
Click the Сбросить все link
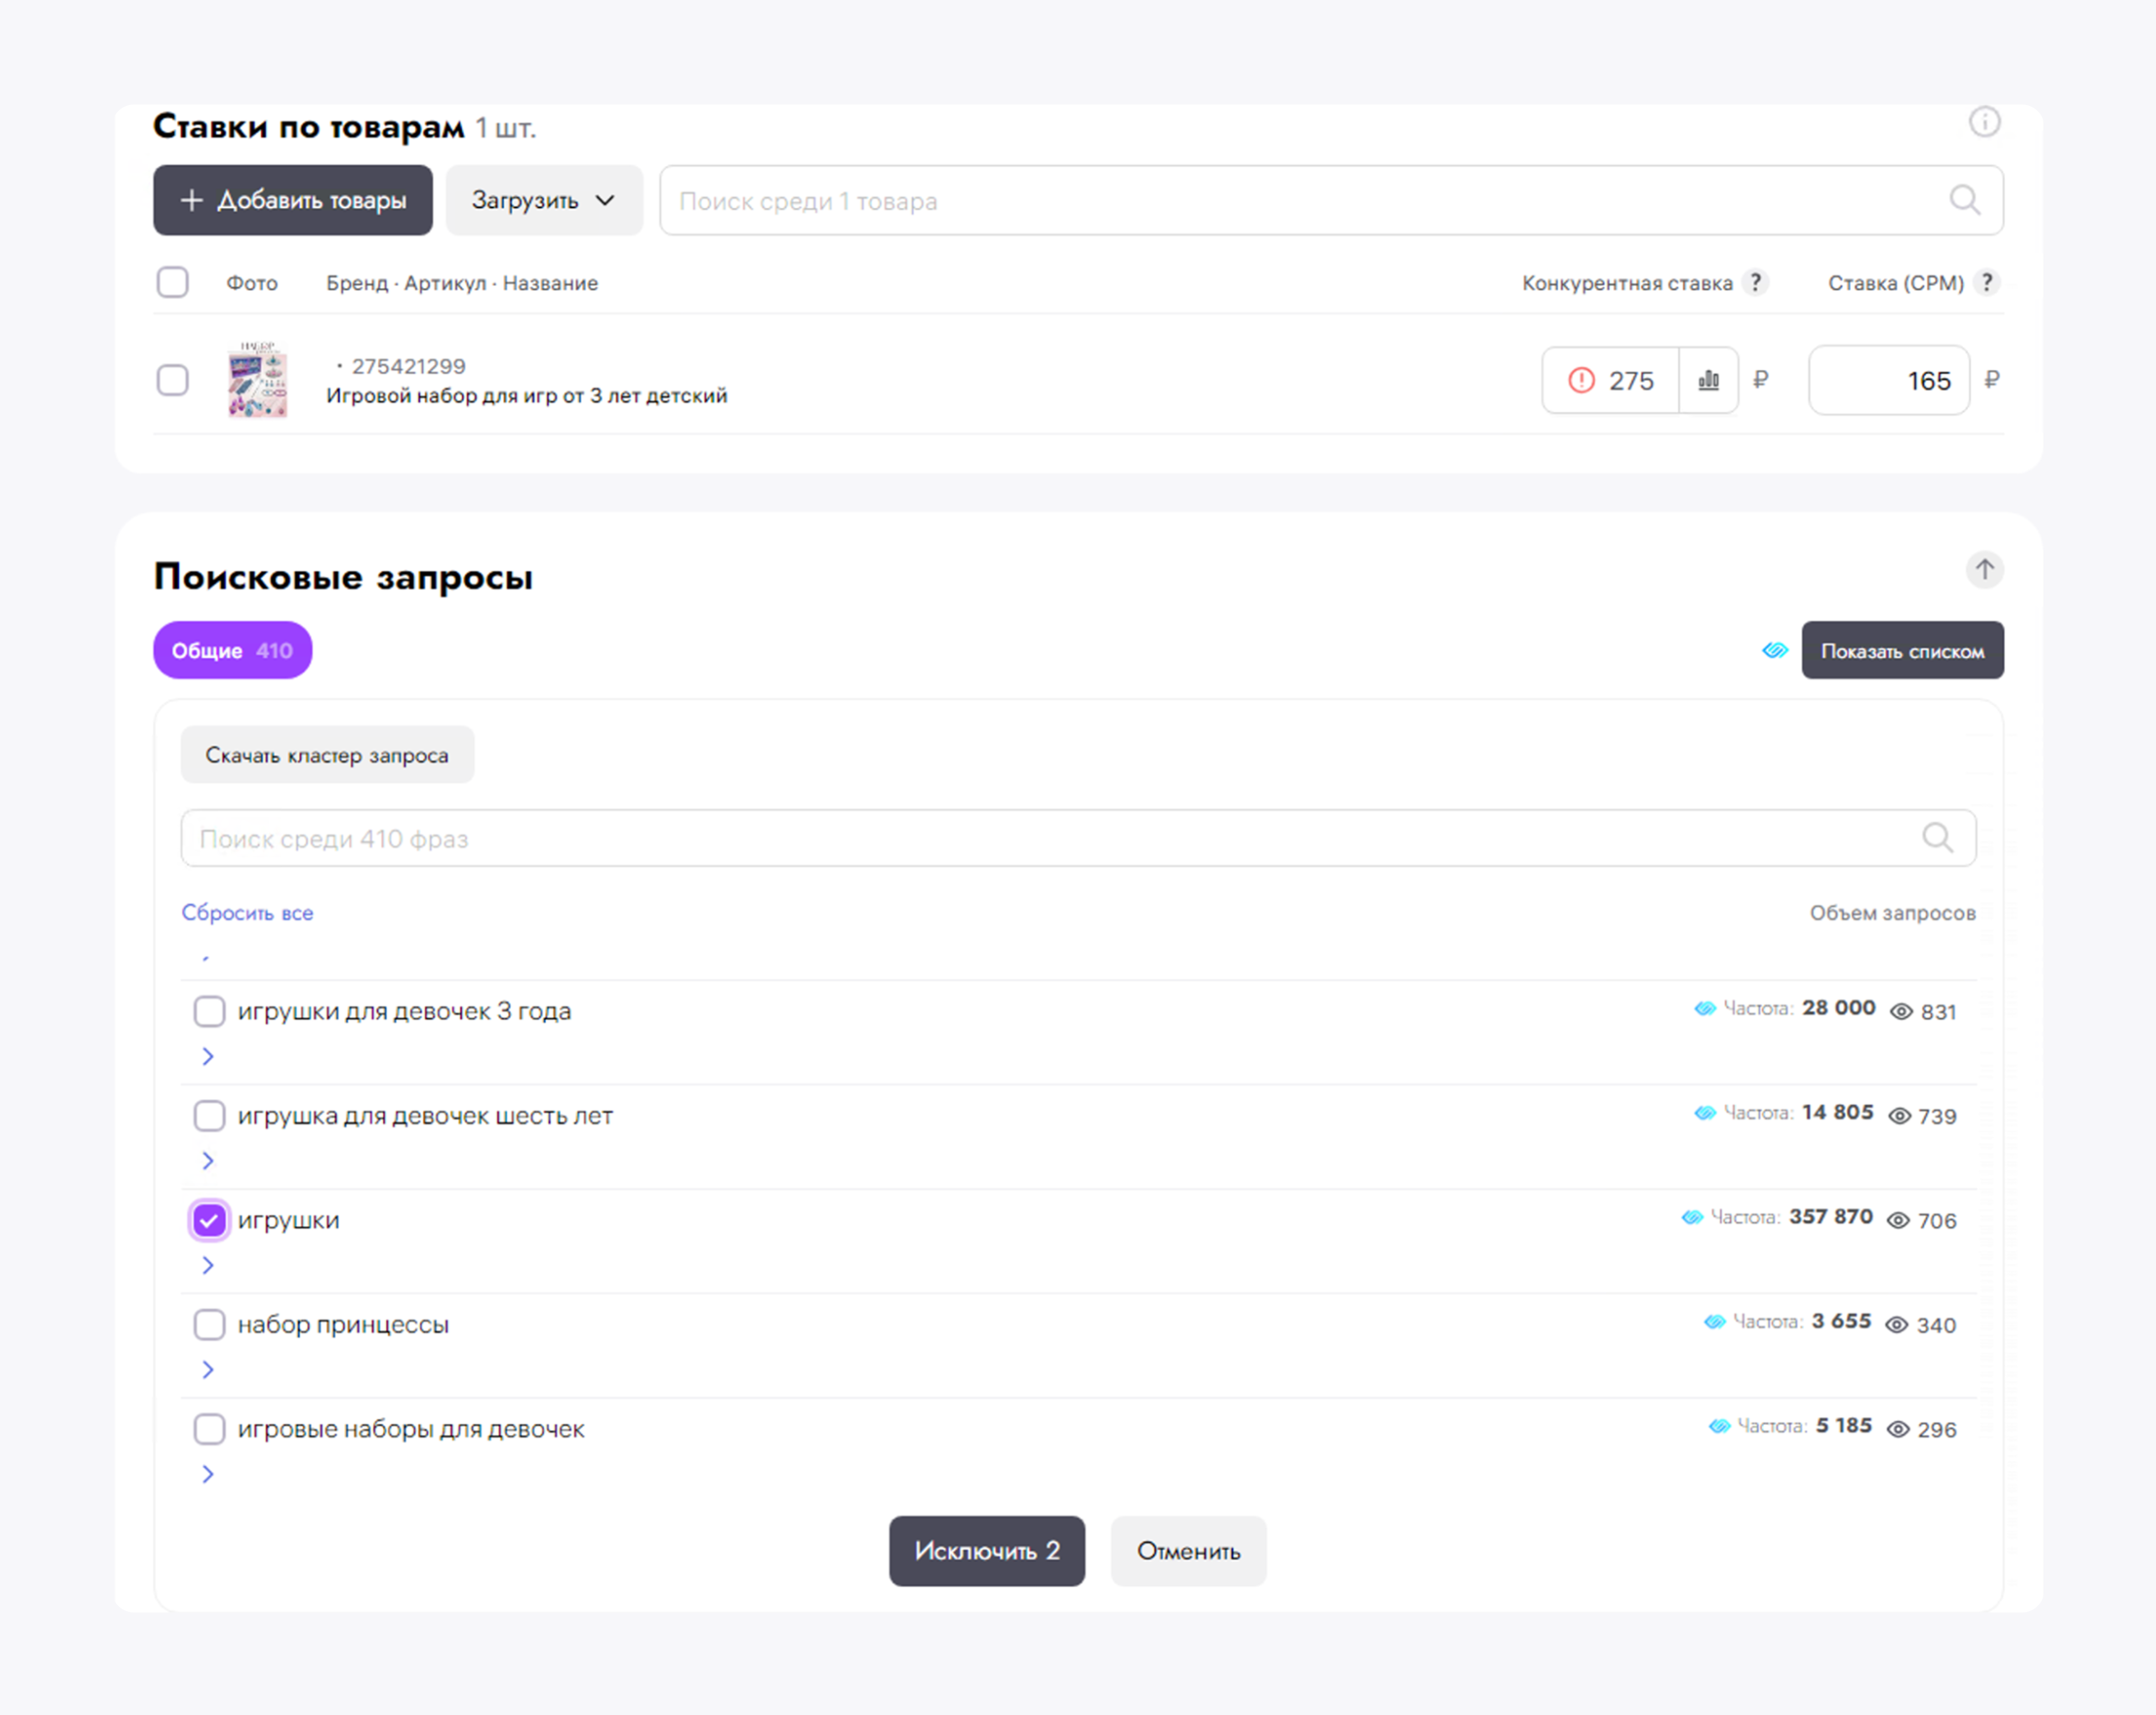click(x=247, y=913)
